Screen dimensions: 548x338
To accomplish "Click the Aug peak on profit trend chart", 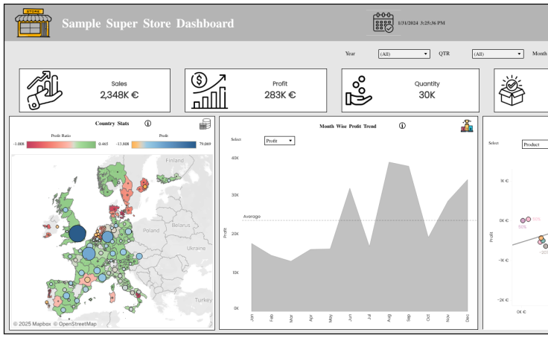I will point(389,162).
